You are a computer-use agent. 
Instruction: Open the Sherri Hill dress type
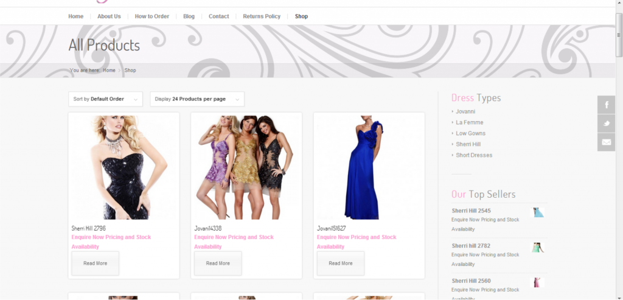coord(468,144)
